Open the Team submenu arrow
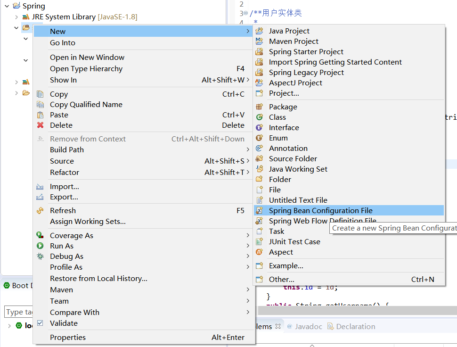The image size is (457, 347). click(248, 301)
